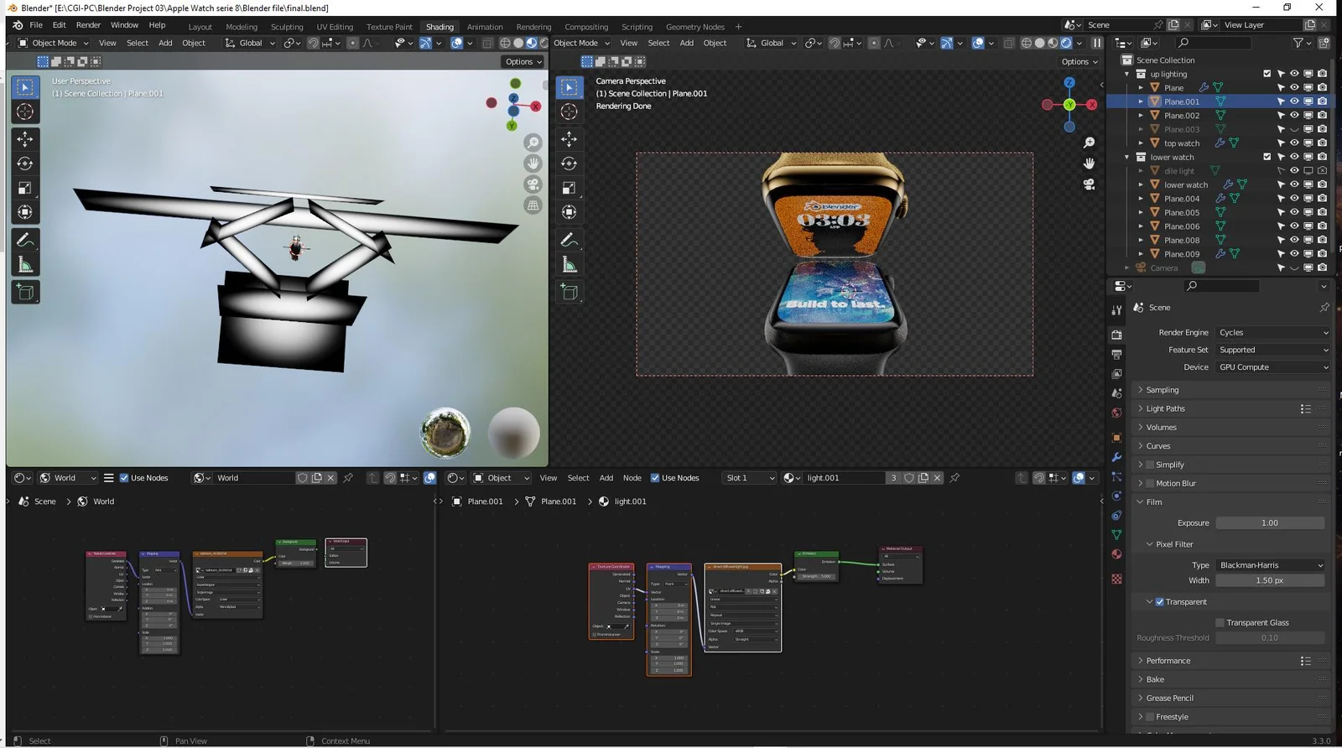Expand the Performance panel

click(x=1168, y=661)
